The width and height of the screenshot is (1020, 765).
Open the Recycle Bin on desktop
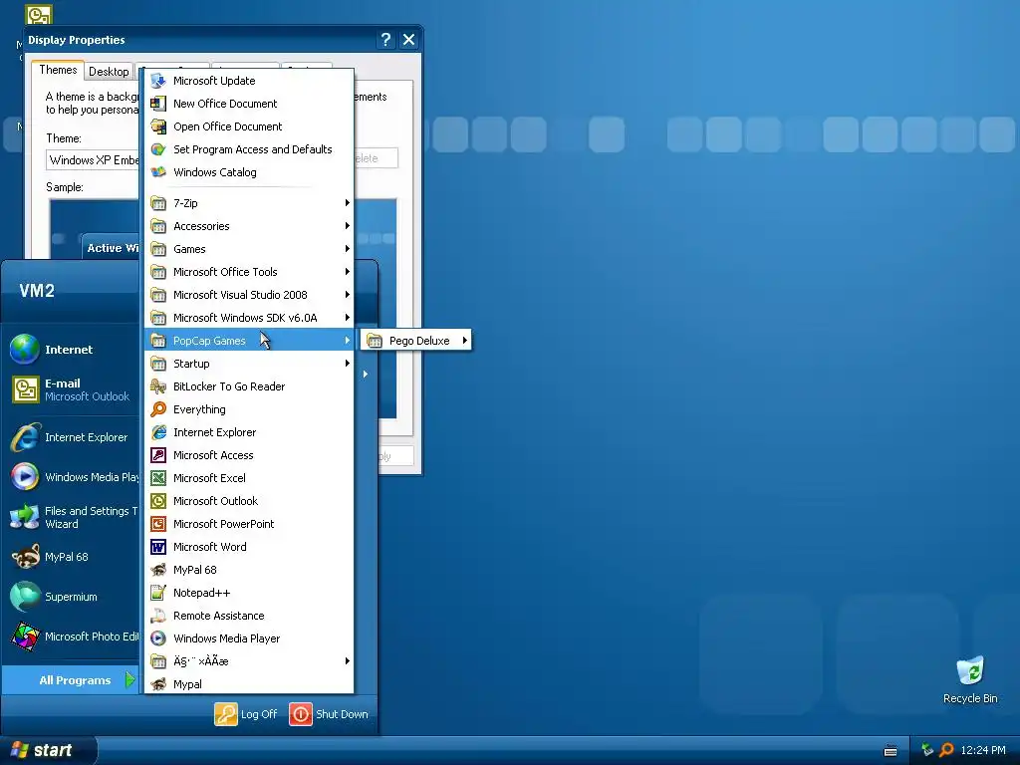[x=970, y=679]
